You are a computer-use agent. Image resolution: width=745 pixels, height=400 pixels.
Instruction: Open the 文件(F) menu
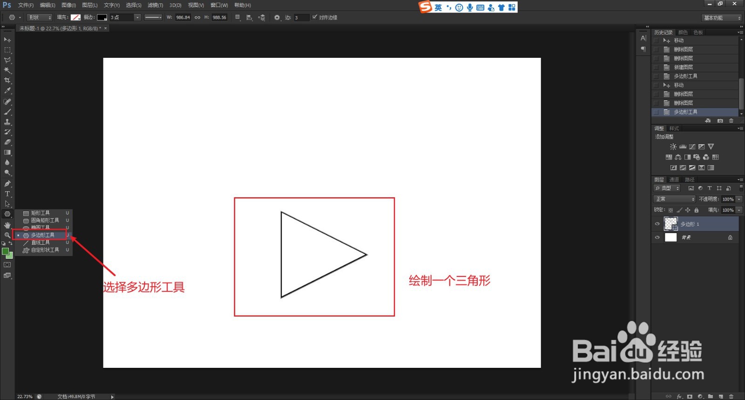coord(26,5)
